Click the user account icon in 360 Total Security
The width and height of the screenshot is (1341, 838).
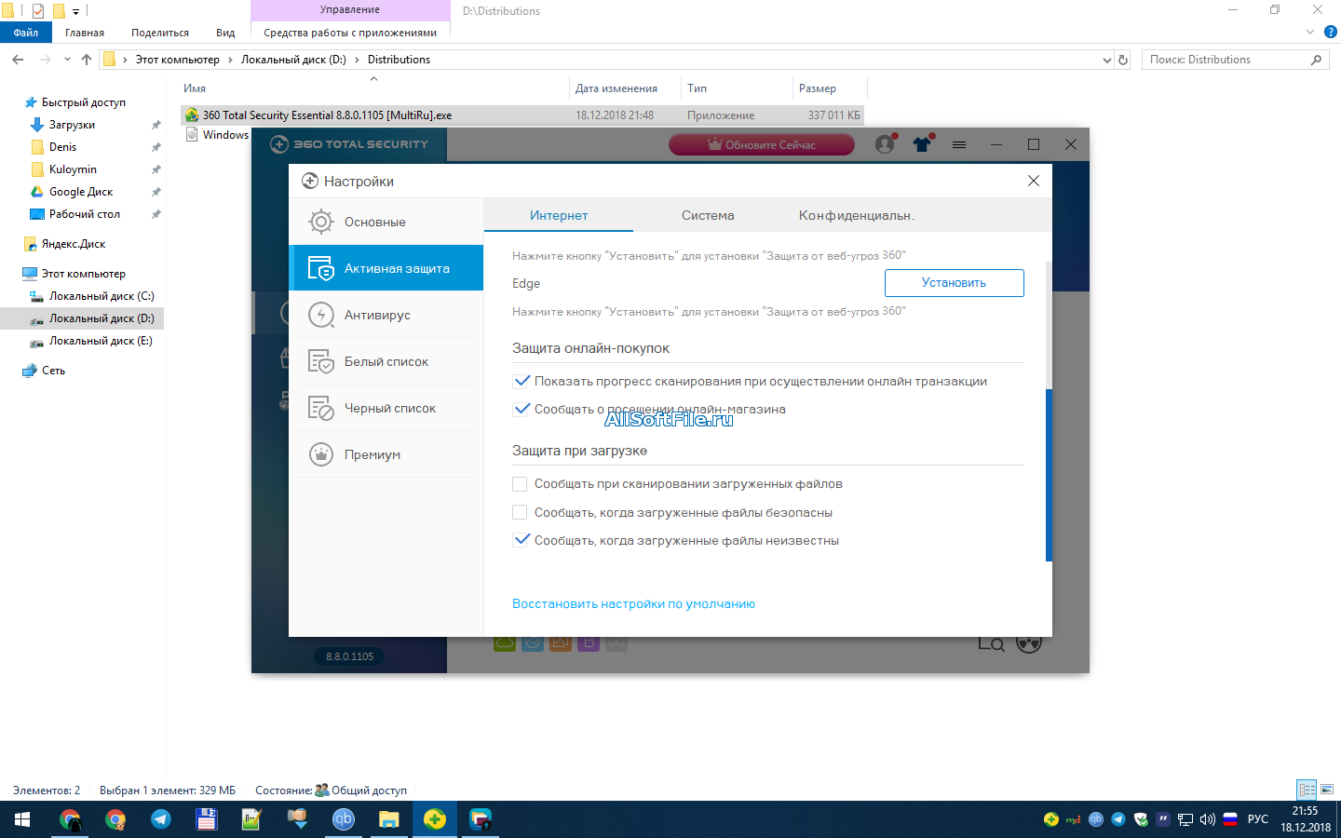tap(885, 144)
